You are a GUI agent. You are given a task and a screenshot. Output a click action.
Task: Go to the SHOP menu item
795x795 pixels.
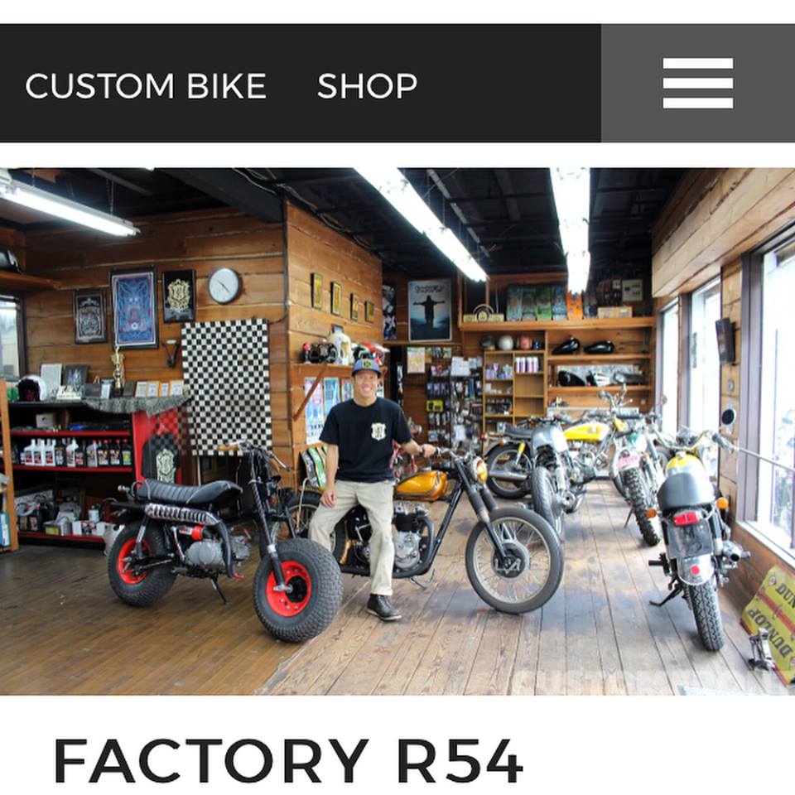pyautogui.click(x=367, y=85)
